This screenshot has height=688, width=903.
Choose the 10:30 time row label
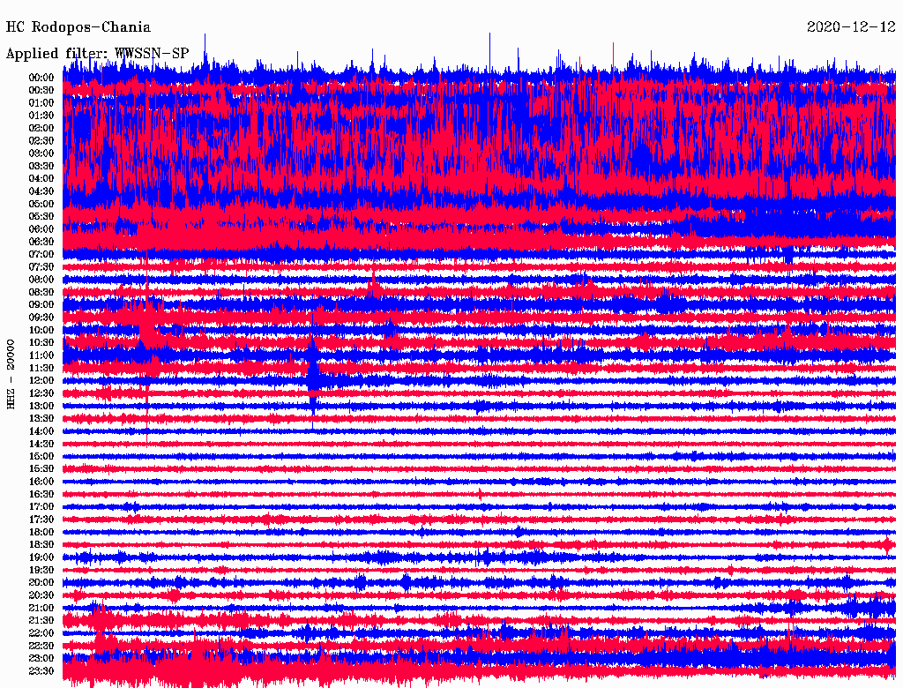pyautogui.click(x=41, y=342)
